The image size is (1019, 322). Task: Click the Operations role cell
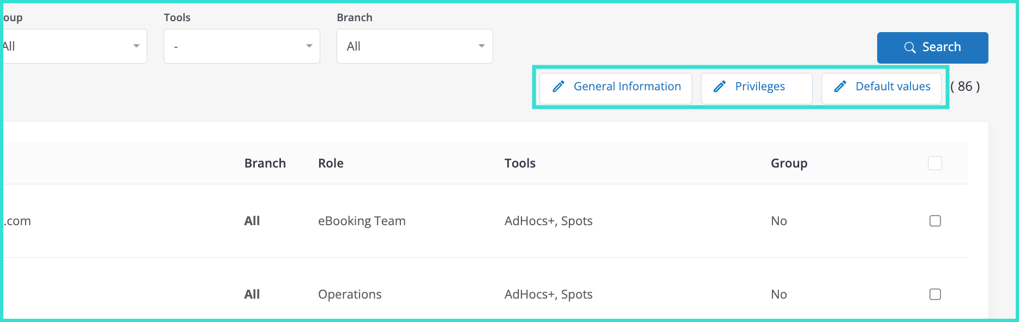(350, 294)
